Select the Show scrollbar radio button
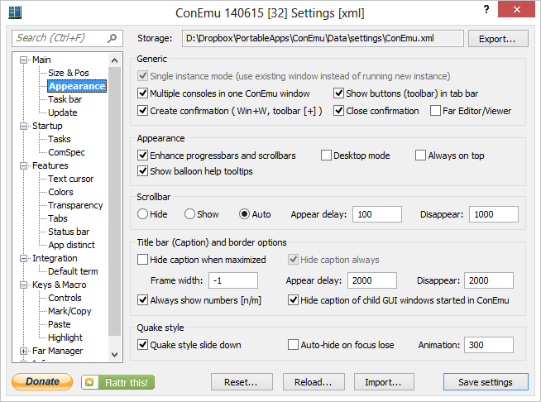541x402 pixels. pos(189,214)
